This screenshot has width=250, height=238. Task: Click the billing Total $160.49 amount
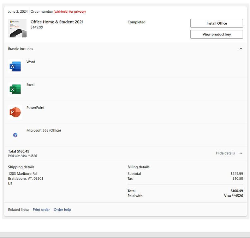pyautogui.click(x=237, y=191)
